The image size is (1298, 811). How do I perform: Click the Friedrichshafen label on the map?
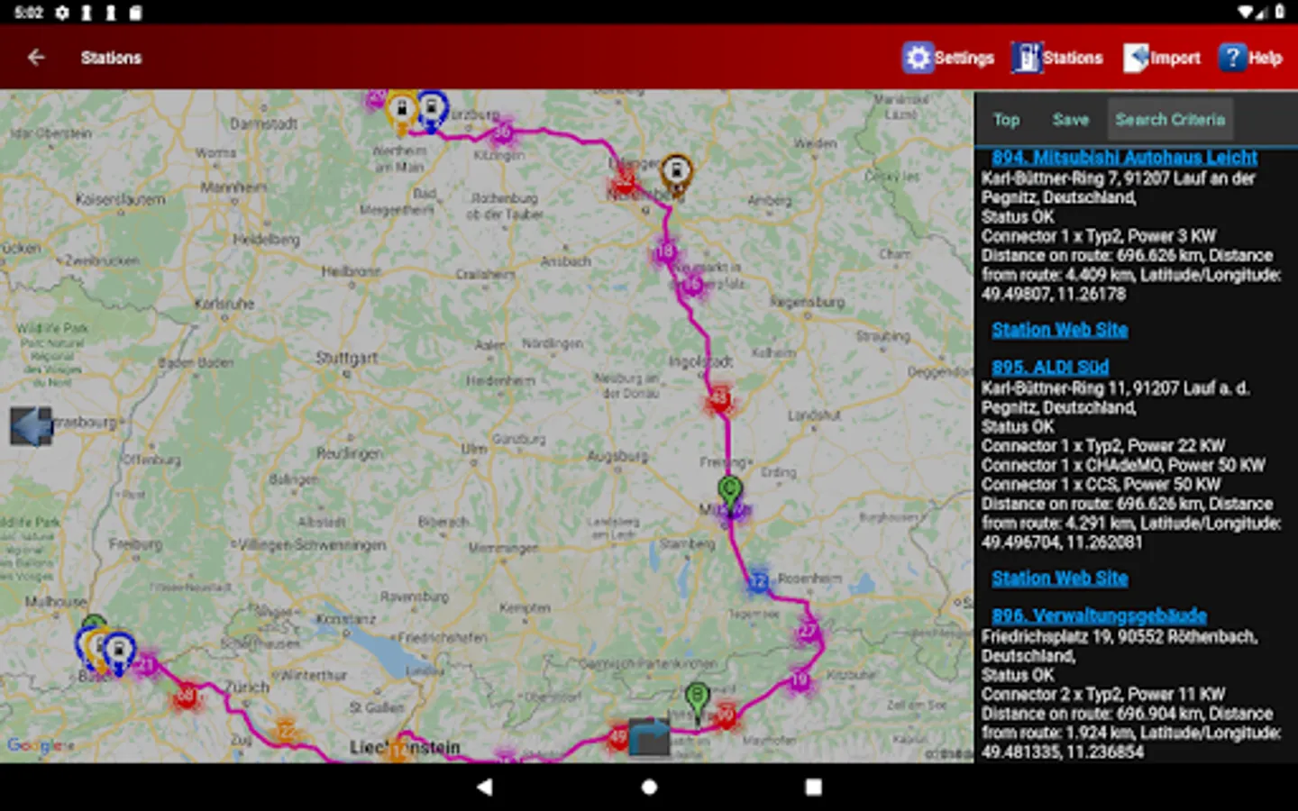(443, 637)
